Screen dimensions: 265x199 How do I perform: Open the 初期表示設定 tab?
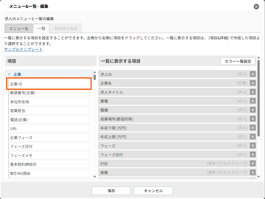66,28
